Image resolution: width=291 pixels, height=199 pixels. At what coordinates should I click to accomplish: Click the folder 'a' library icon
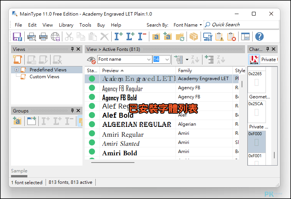156,36
